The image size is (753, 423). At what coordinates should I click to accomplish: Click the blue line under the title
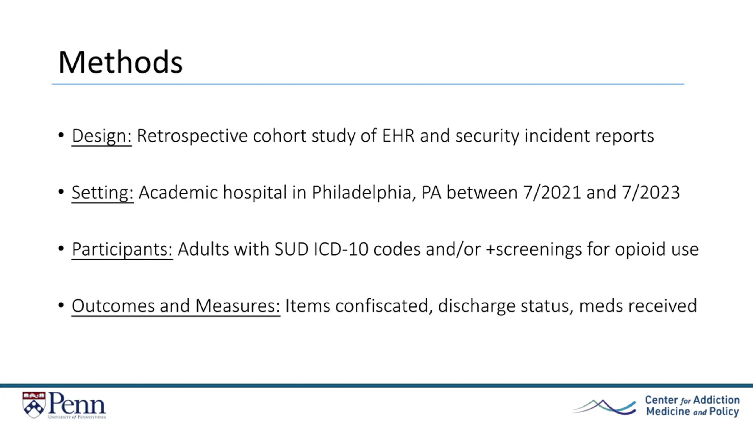click(x=368, y=84)
